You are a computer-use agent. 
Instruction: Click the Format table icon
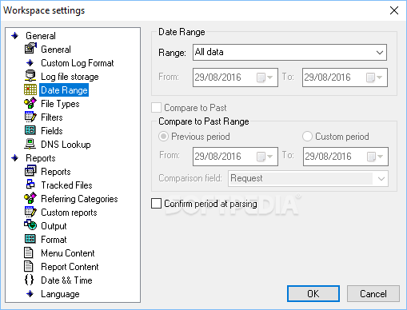click(30, 239)
